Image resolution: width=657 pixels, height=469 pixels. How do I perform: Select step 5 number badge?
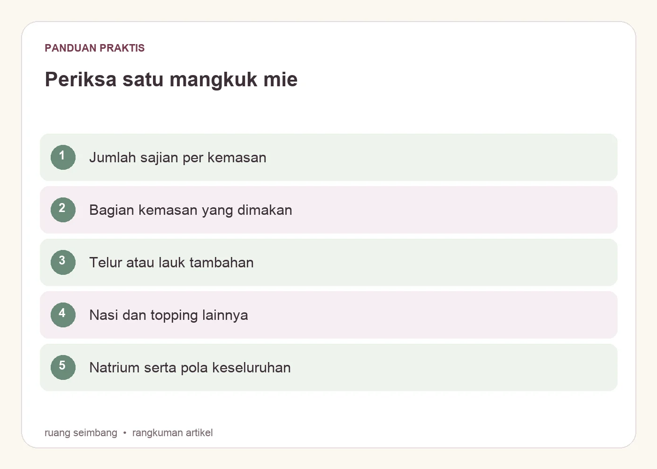pos(63,367)
